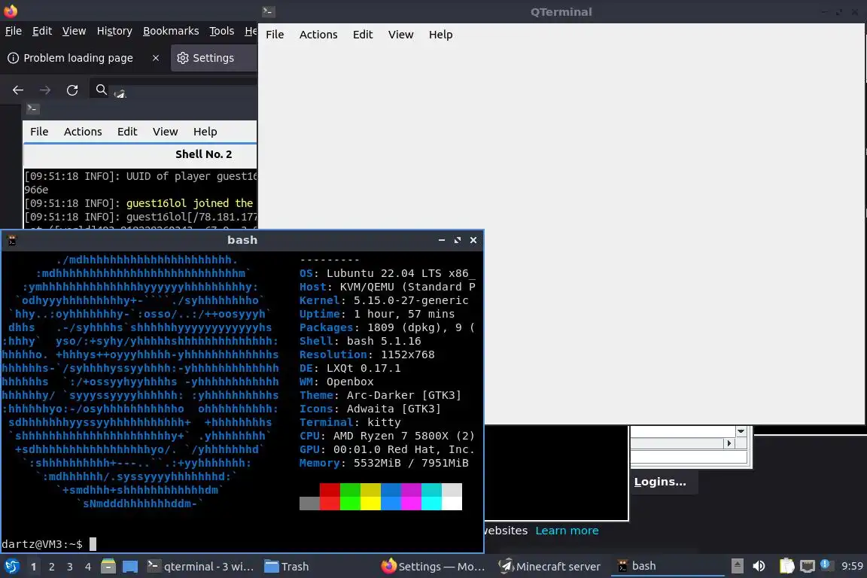The image size is (867, 578).
Task: Click the gear icon on Settings tab
Action: click(x=183, y=57)
